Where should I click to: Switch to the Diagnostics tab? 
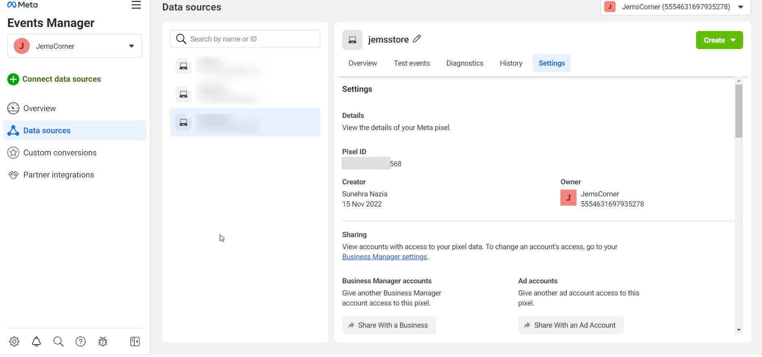465,63
